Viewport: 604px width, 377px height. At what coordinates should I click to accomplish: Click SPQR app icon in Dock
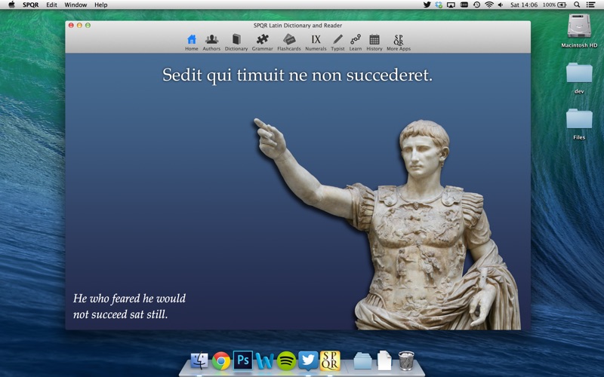pos(330,360)
